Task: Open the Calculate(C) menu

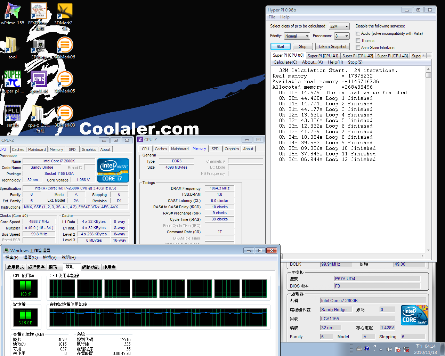Action: click(x=285, y=62)
